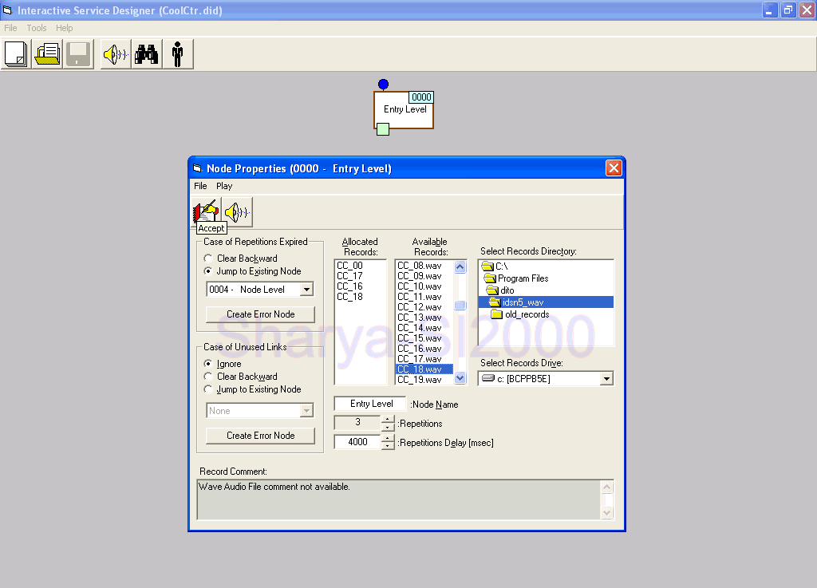Choose Jump to Existing Node for Unused Links

[x=208, y=389]
